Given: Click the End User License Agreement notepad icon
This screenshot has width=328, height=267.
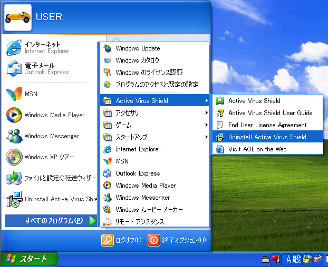Looking at the screenshot, I should pyautogui.click(x=220, y=125).
